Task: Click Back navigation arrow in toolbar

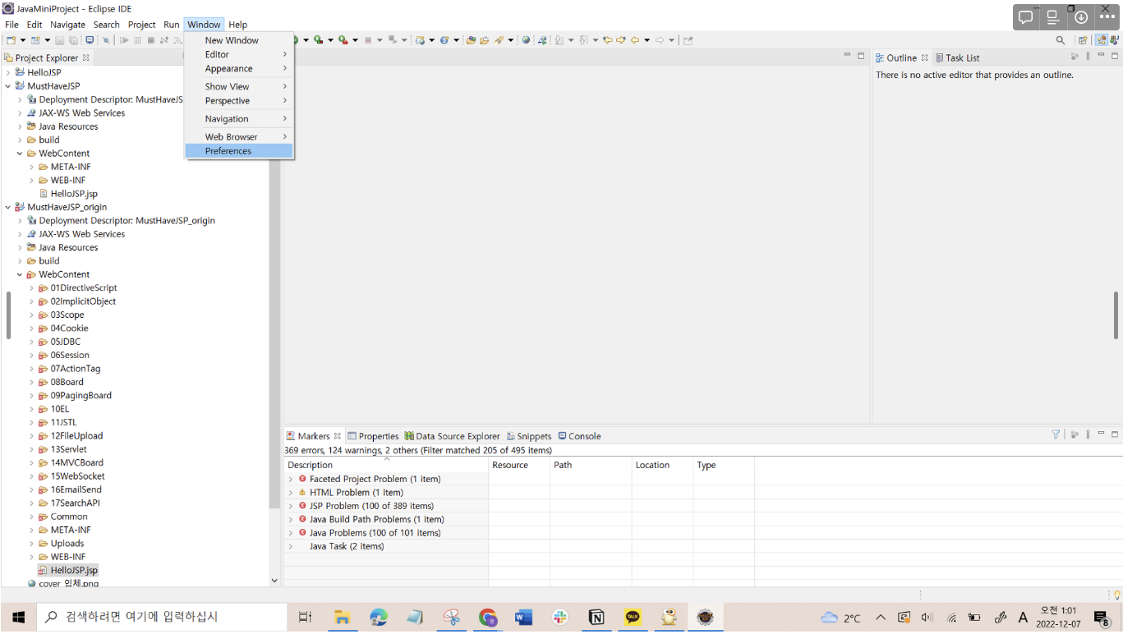Action: coord(634,40)
